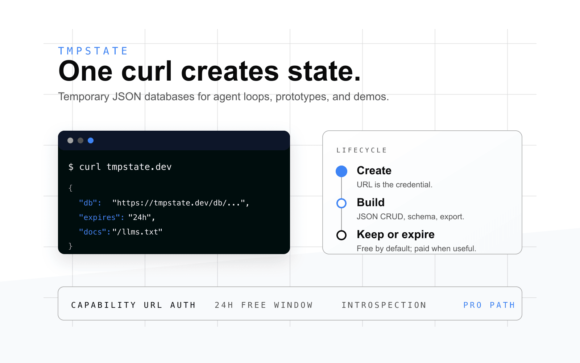Select the black Keep or expire marker

coord(341,235)
